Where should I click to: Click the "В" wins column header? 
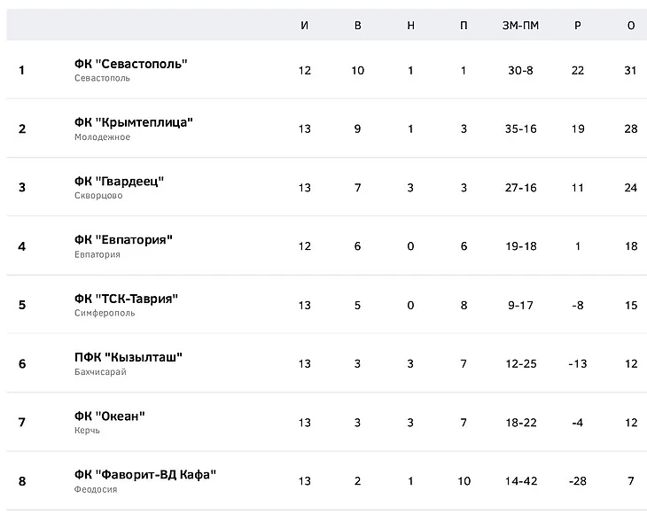click(358, 26)
